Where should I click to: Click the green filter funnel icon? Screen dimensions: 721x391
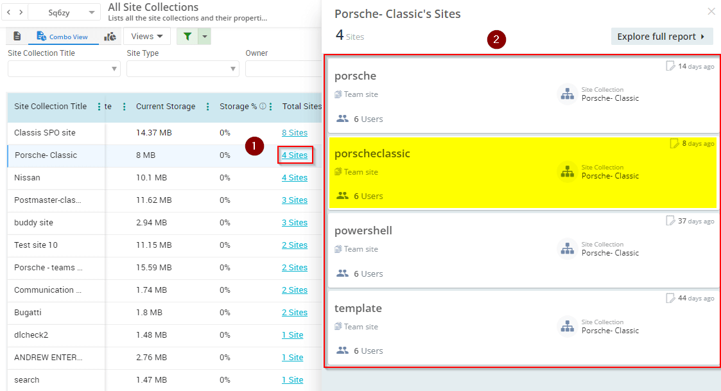(187, 37)
